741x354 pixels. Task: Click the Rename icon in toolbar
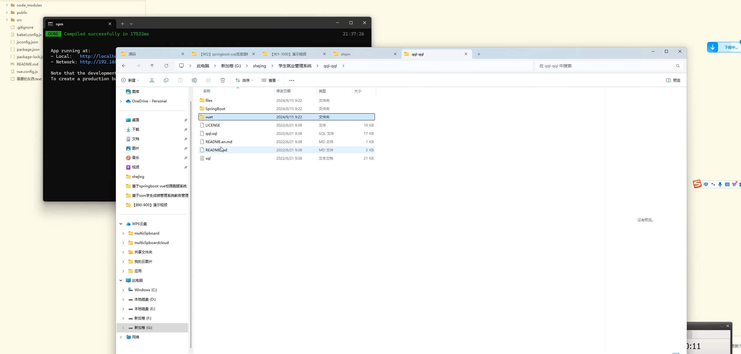tap(194, 80)
